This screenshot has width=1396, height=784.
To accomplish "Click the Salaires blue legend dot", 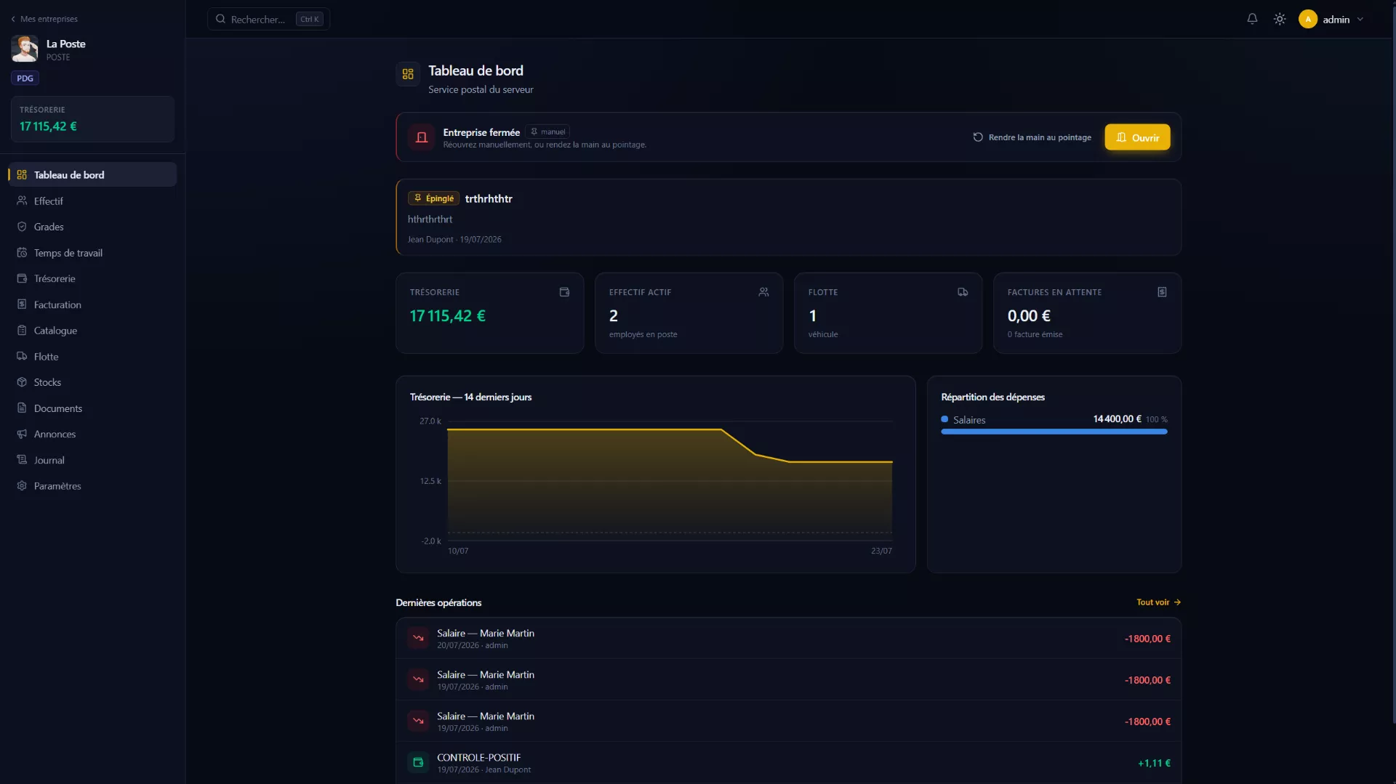I will point(944,419).
